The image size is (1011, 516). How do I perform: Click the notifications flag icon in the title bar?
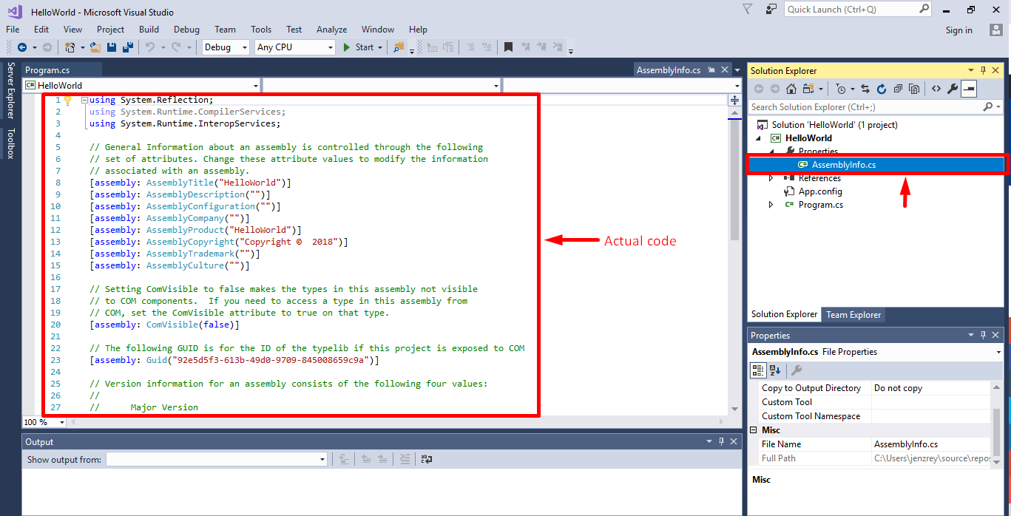[x=748, y=9]
